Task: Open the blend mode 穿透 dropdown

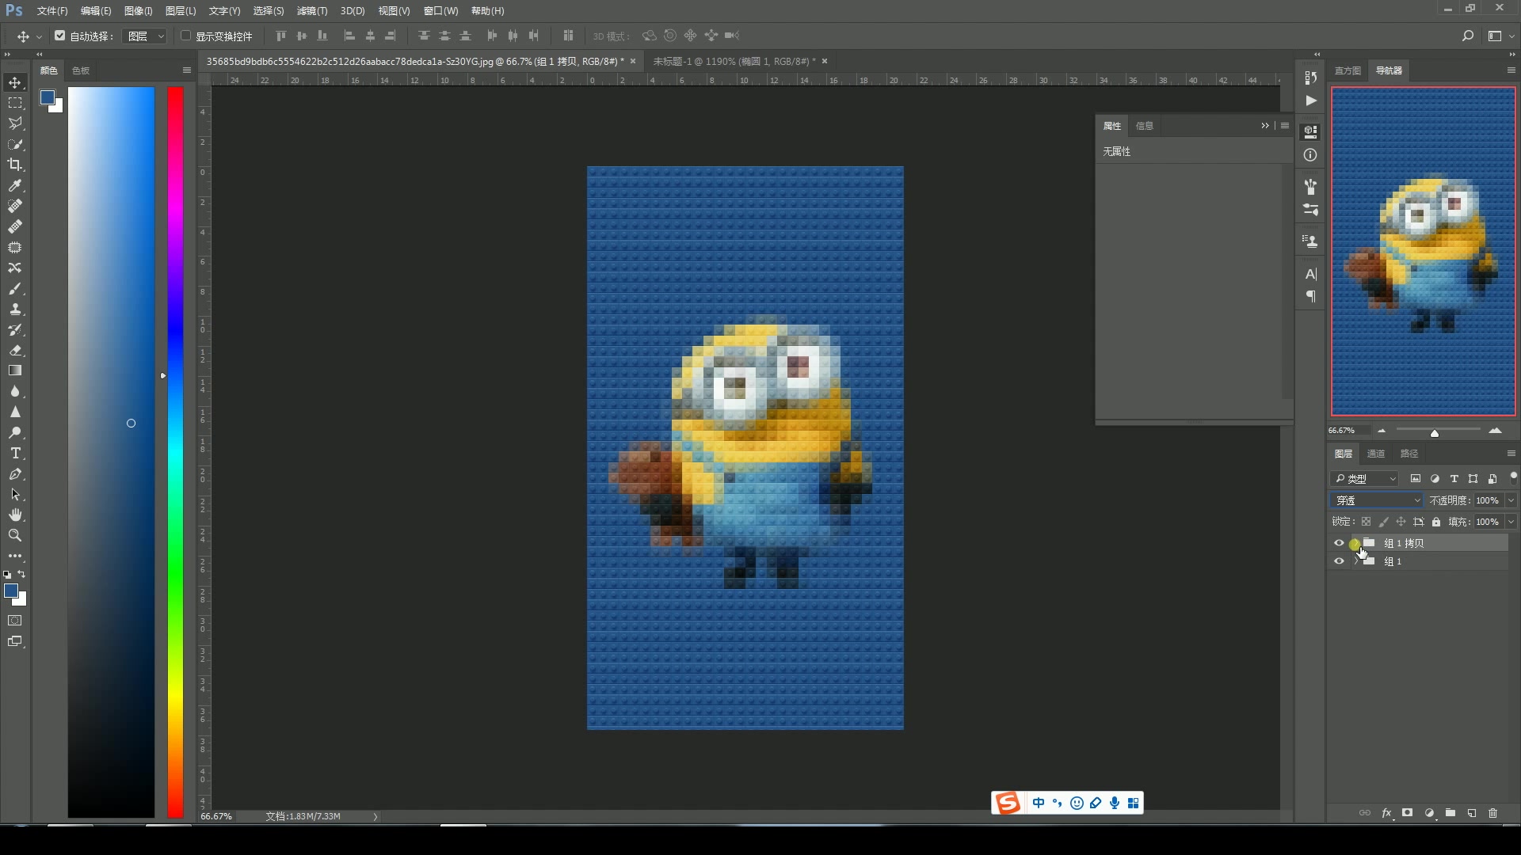Action: click(1377, 500)
